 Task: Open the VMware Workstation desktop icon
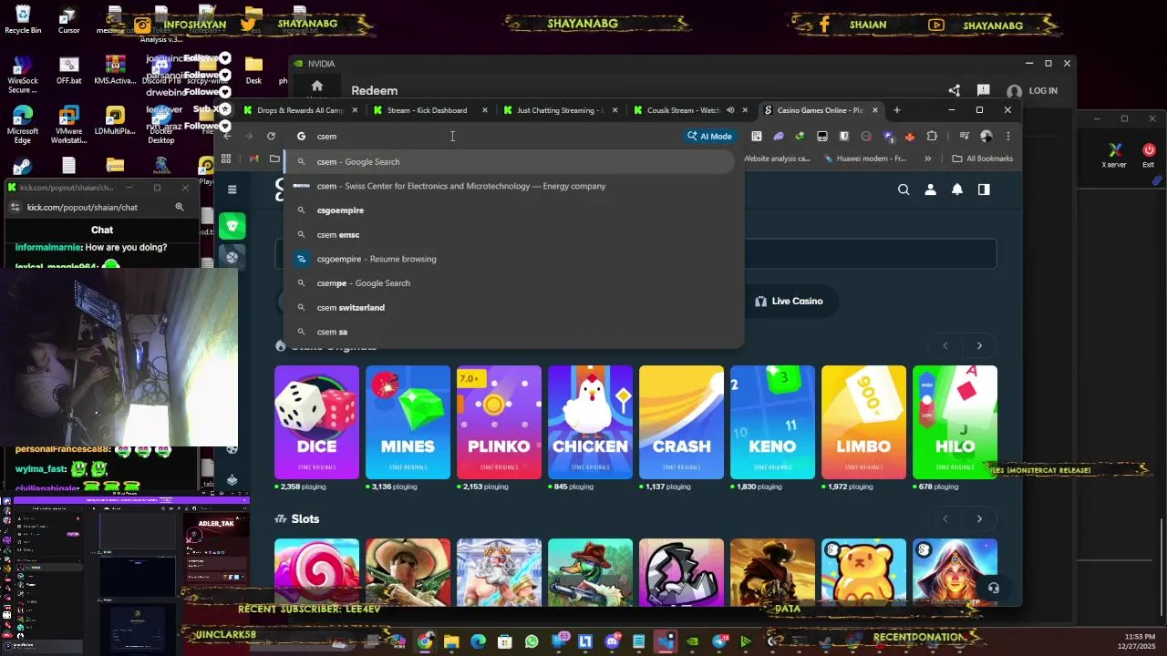[68, 125]
